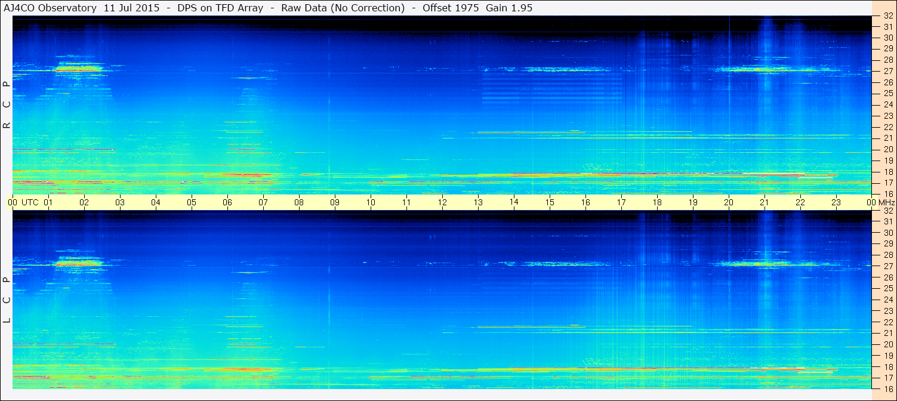
Task: Click the 27 frequency label of LCP panel
Action: [887, 266]
